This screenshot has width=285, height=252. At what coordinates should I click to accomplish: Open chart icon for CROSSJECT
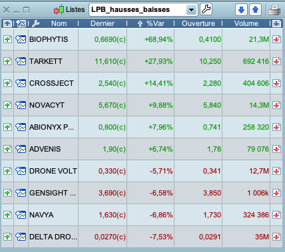[21, 83]
